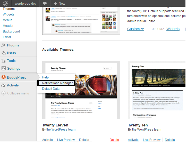Image resolution: width=187 pixels, height=145 pixels.
Task: Open the New content menu
Action: pos(59,3)
